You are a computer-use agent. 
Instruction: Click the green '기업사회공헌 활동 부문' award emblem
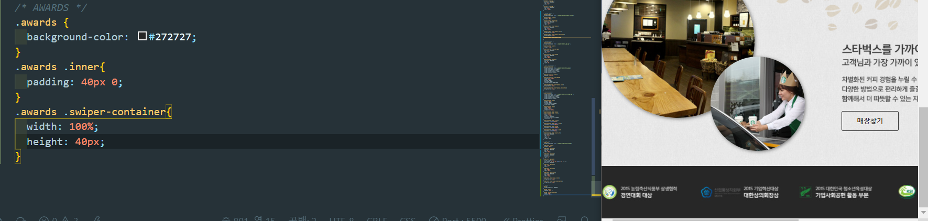pos(805,192)
